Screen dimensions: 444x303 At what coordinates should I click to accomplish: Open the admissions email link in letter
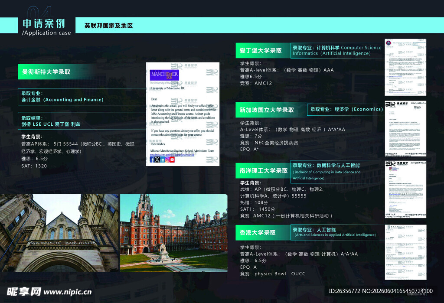point(172,155)
